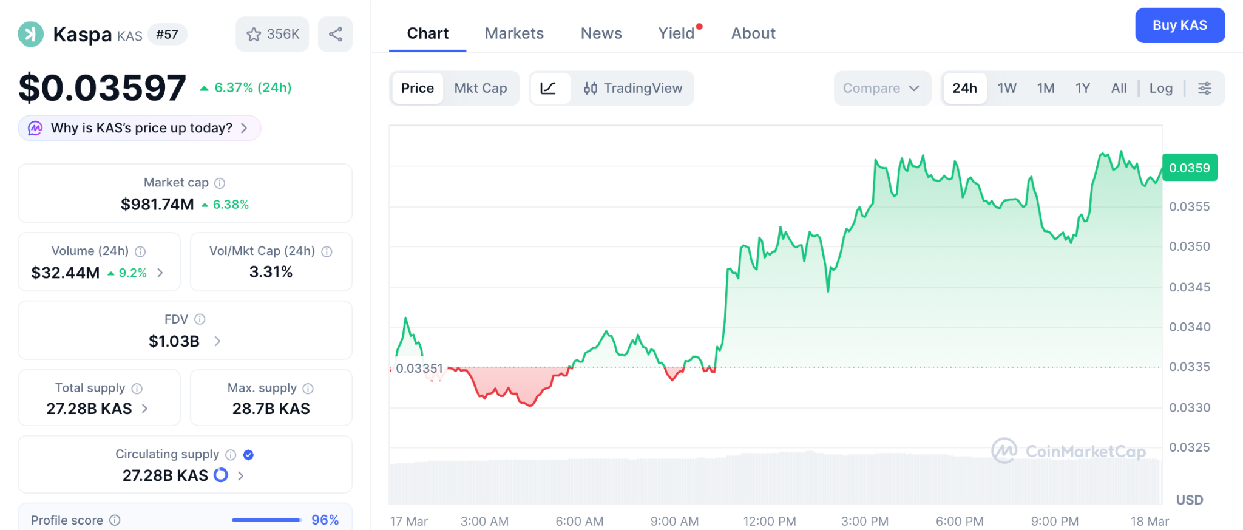Image resolution: width=1243 pixels, height=530 pixels.
Task: Click the Buy KAS button
Action: tap(1179, 25)
